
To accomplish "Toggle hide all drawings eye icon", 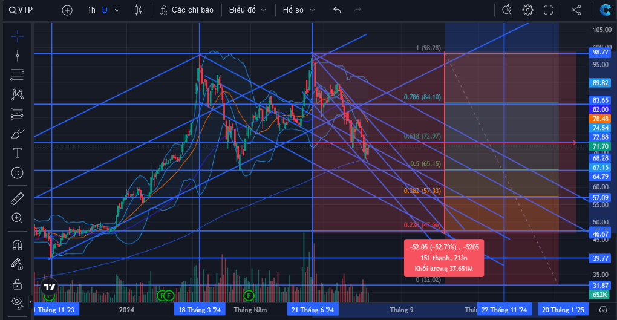I will pos(17,302).
